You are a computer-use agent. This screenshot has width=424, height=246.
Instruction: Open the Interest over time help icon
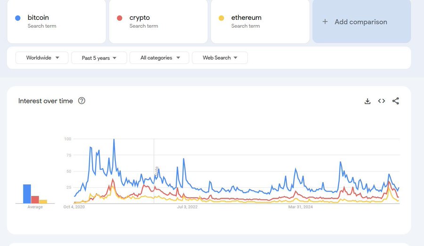(82, 101)
